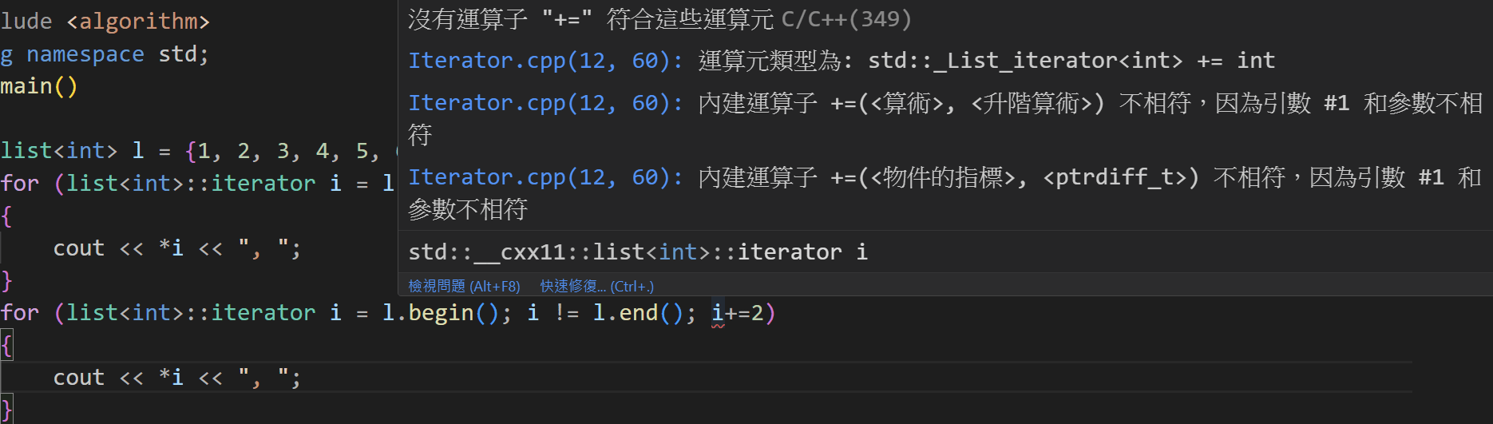This screenshot has height=424, width=1493.
Task: Click the error code C/C++(349) text
Action: (846, 18)
